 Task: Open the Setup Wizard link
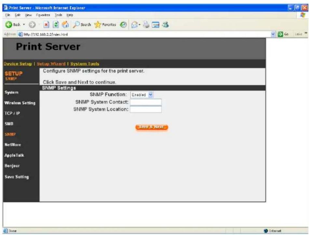pyautogui.click(x=51, y=64)
